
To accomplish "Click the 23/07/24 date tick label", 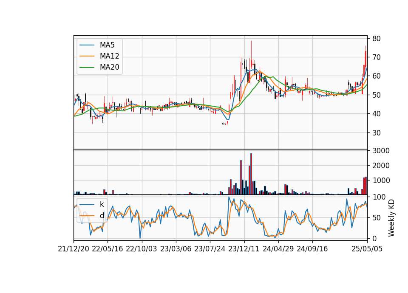I will [210, 249].
